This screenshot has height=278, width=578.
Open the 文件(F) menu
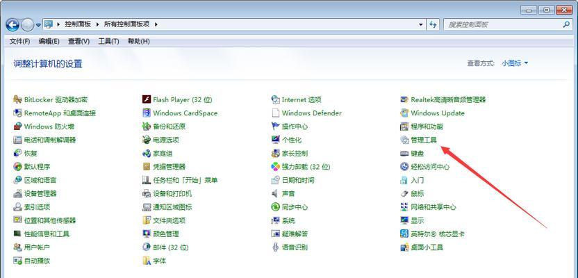[19, 41]
